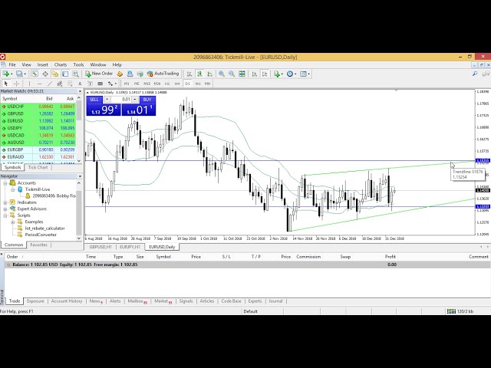This screenshot has height=368, width=491.
Task: Select the crosshair cursor tool
Action: (x=15, y=83)
